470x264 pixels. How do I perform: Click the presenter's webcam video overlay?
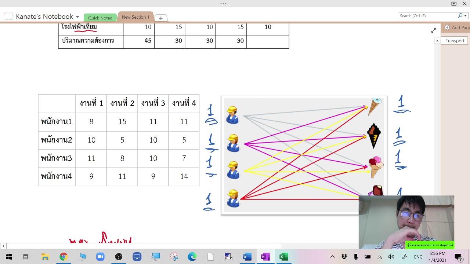[x=406, y=223]
